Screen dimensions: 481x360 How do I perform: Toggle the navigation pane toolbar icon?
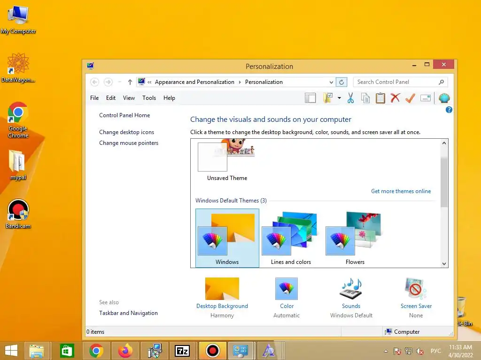tap(310, 98)
